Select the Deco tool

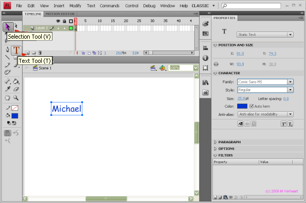pyautogui.click(x=7, y=72)
